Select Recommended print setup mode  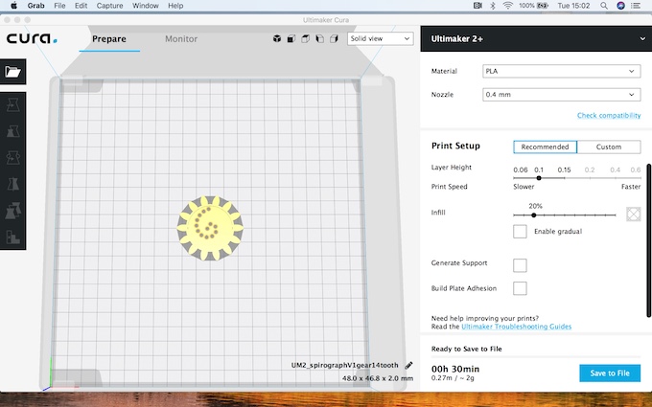(x=546, y=147)
